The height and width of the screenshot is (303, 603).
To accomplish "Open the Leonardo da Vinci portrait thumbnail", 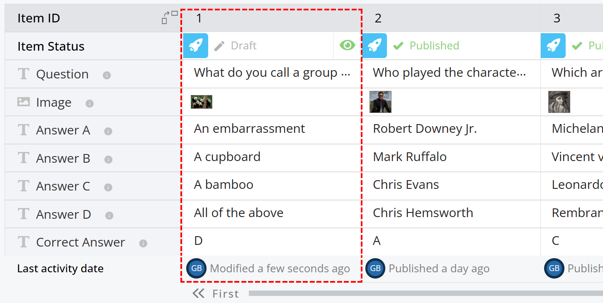I will click(559, 102).
